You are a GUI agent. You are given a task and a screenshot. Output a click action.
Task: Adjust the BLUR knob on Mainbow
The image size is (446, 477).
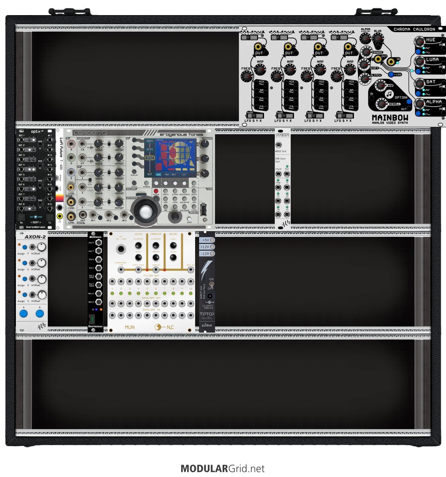pyautogui.click(x=378, y=38)
